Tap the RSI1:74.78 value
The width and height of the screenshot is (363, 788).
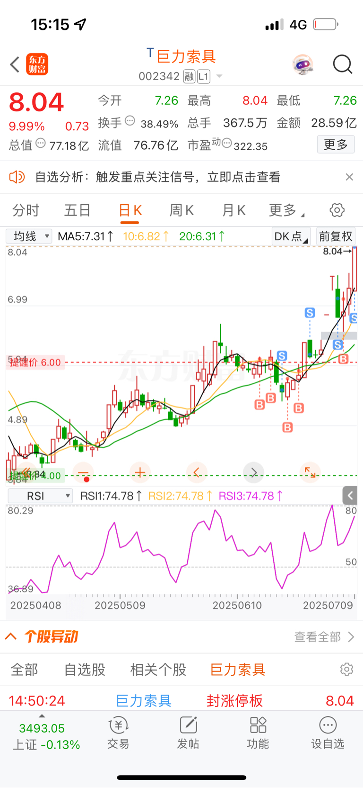[x=111, y=496]
